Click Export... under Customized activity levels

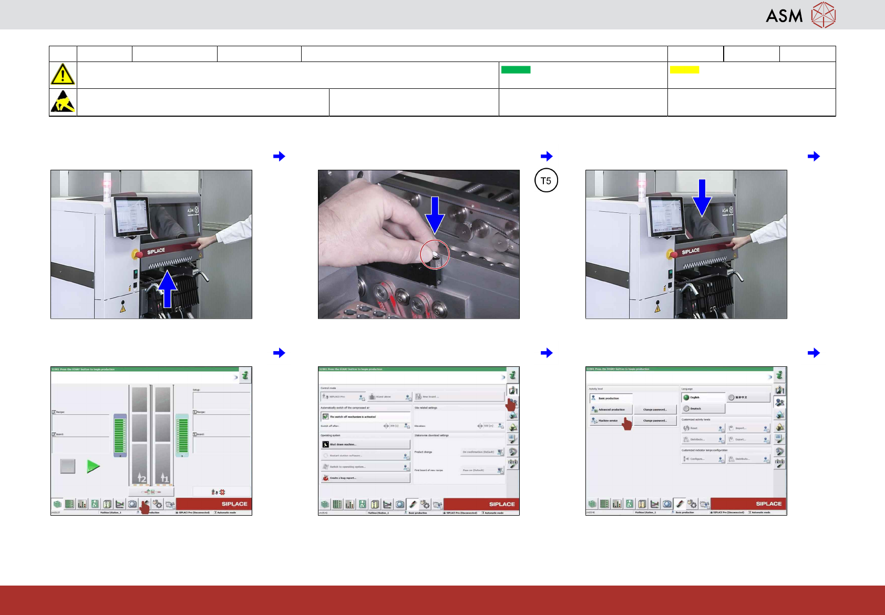(x=748, y=439)
